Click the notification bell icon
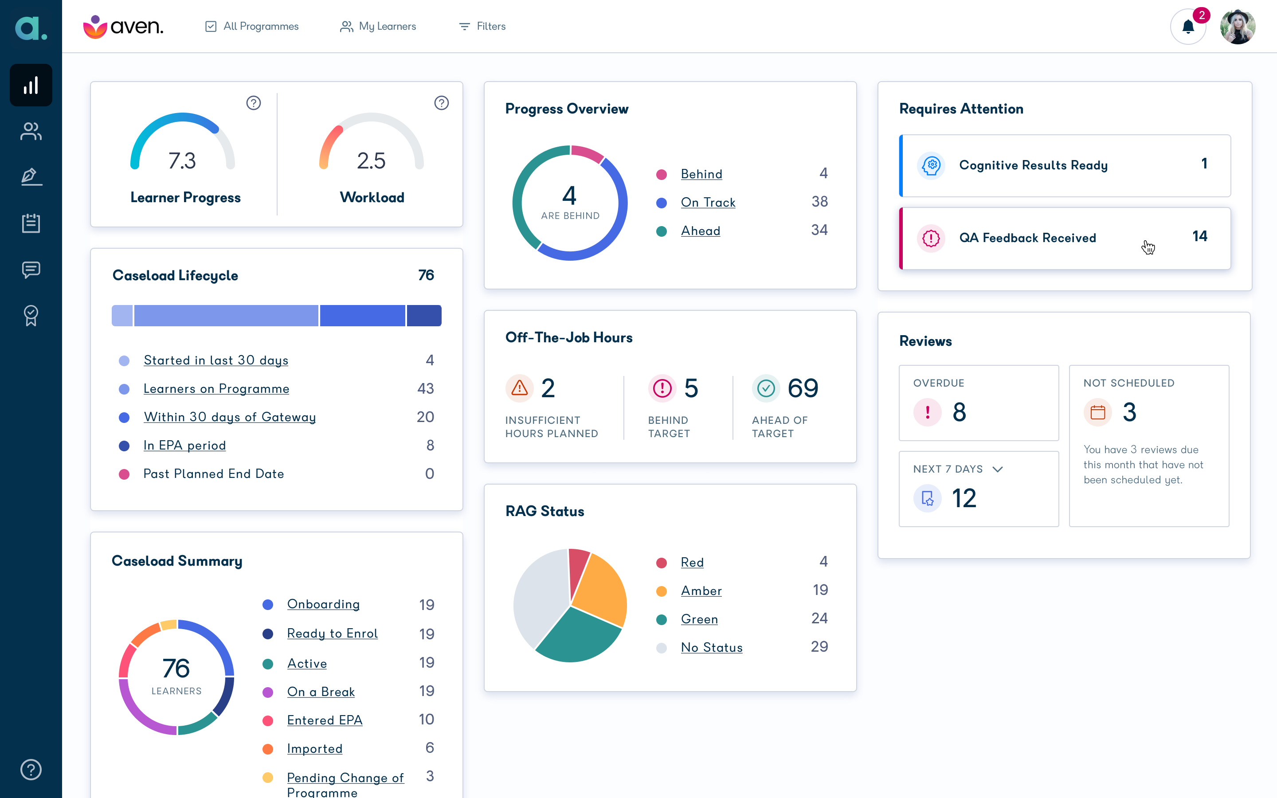 pyautogui.click(x=1188, y=27)
